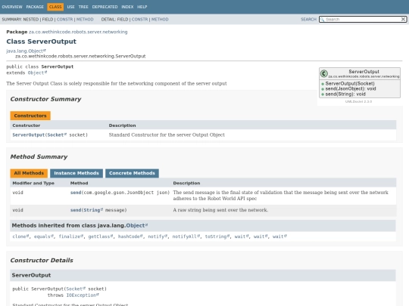Select the All Methods tab

[x=29, y=173]
